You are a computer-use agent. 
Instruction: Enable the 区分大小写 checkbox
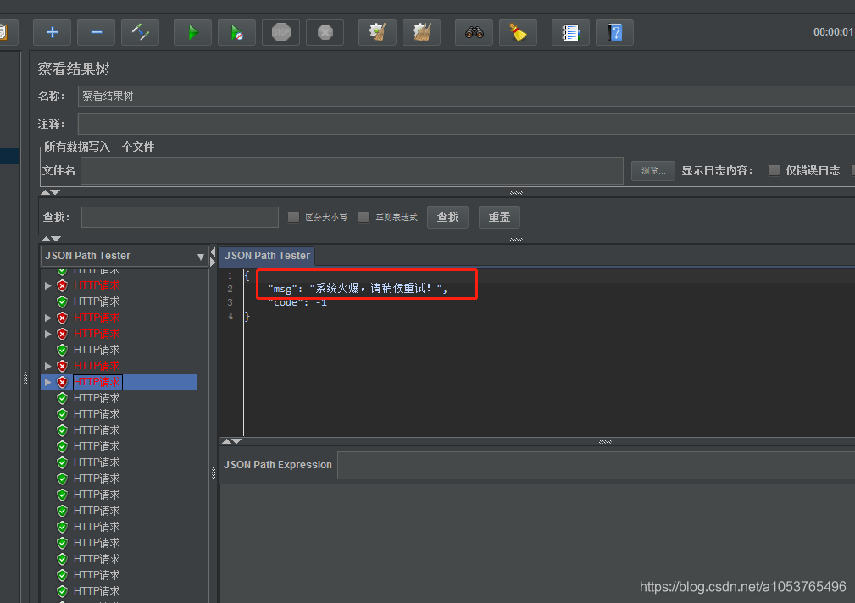click(292, 216)
